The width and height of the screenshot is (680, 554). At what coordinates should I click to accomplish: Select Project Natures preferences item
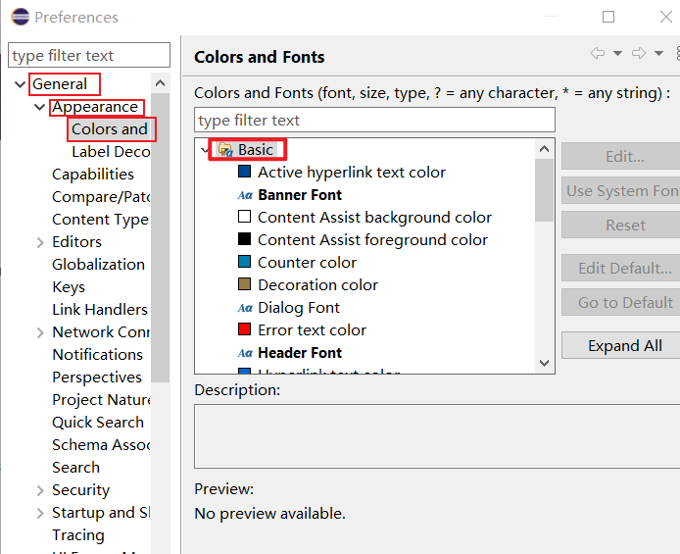tap(101, 399)
